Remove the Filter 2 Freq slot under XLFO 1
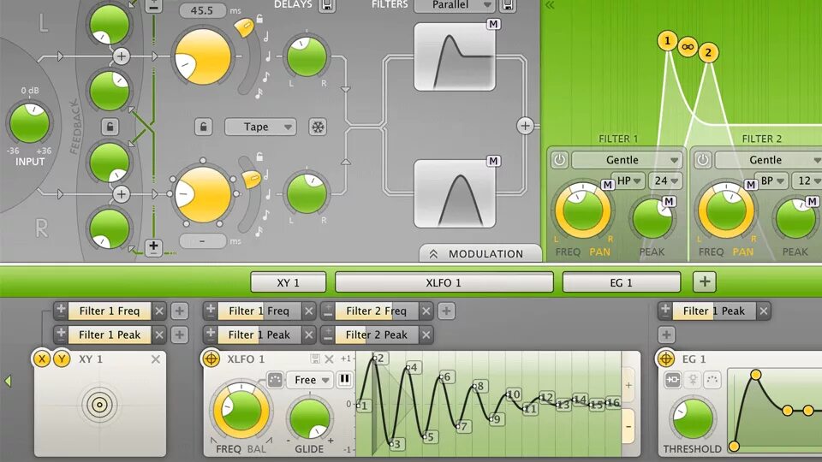Image resolution: width=822 pixels, height=462 pixels. 426,311
